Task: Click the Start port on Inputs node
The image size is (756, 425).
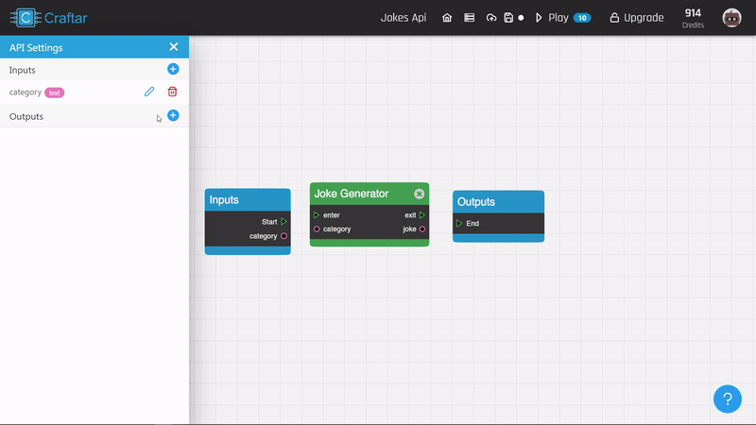Action: click(x=283, y=222)
